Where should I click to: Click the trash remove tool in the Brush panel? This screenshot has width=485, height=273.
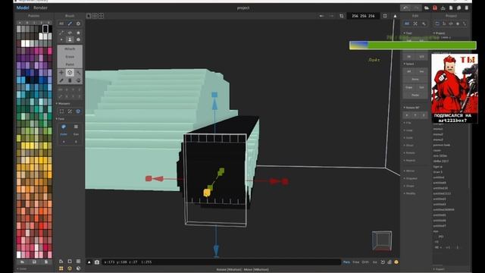(x=70, y=80)
